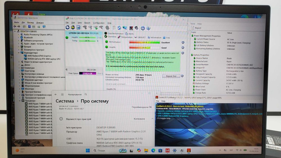This screenshot has height=158, width=281.
Task: Click the blue disk panel icon in Sentinel toolbar
Action: (x=78, y=28)
